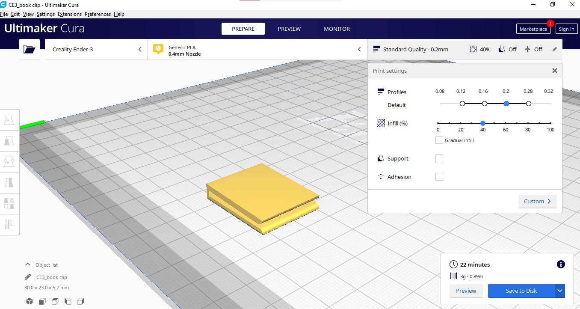Select the 0.28 profile option
The image size is (580, 309).
click(x=529, y=104)
